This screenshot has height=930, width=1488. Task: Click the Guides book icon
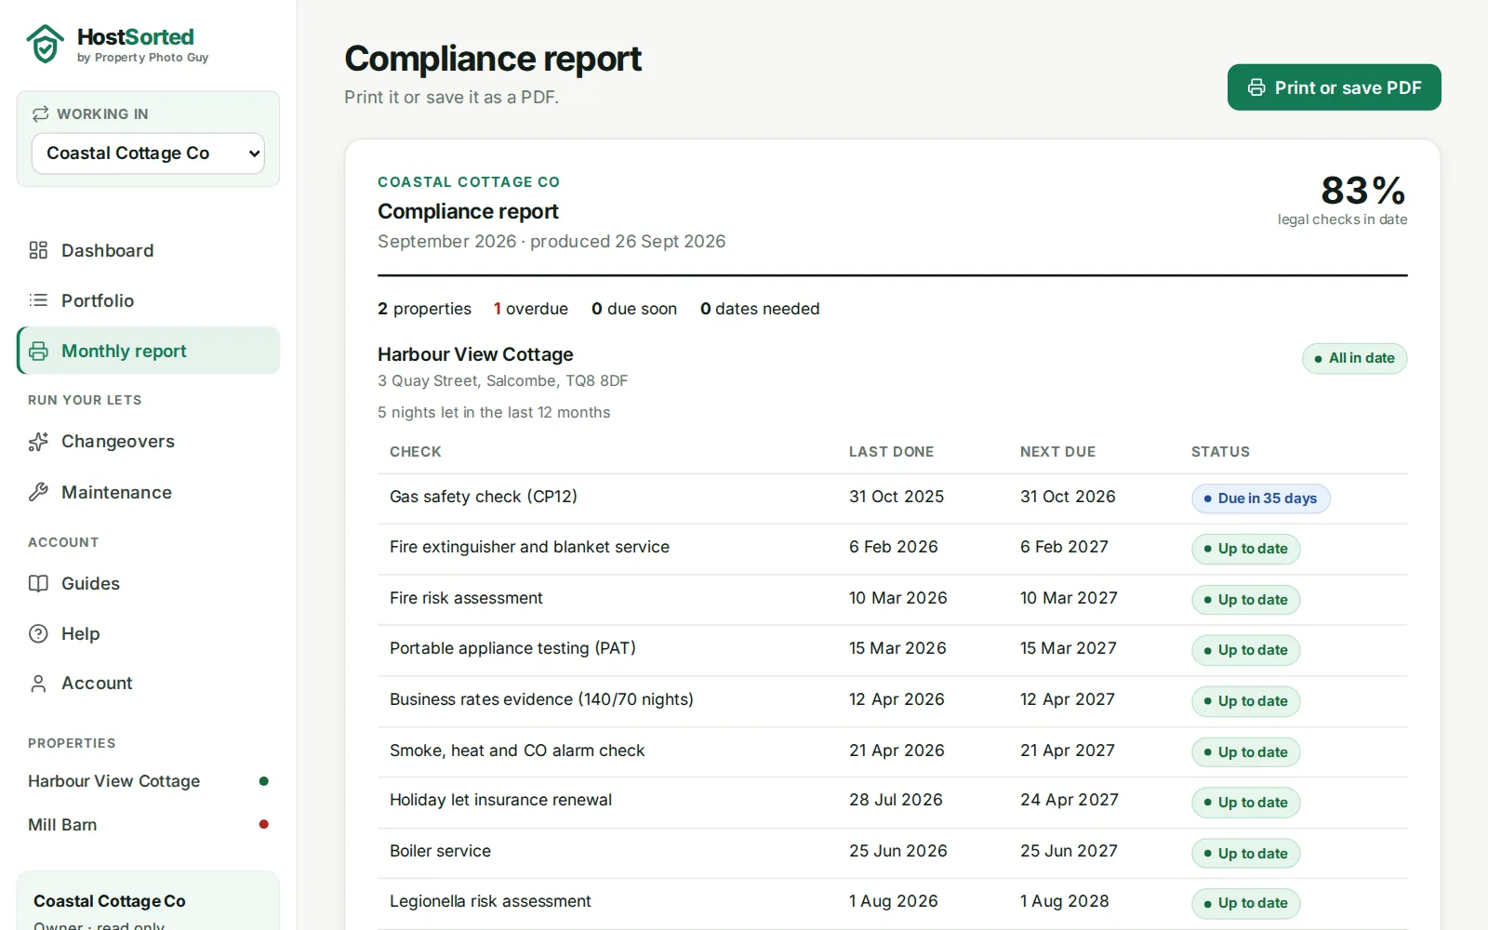(x=38, y=583)
